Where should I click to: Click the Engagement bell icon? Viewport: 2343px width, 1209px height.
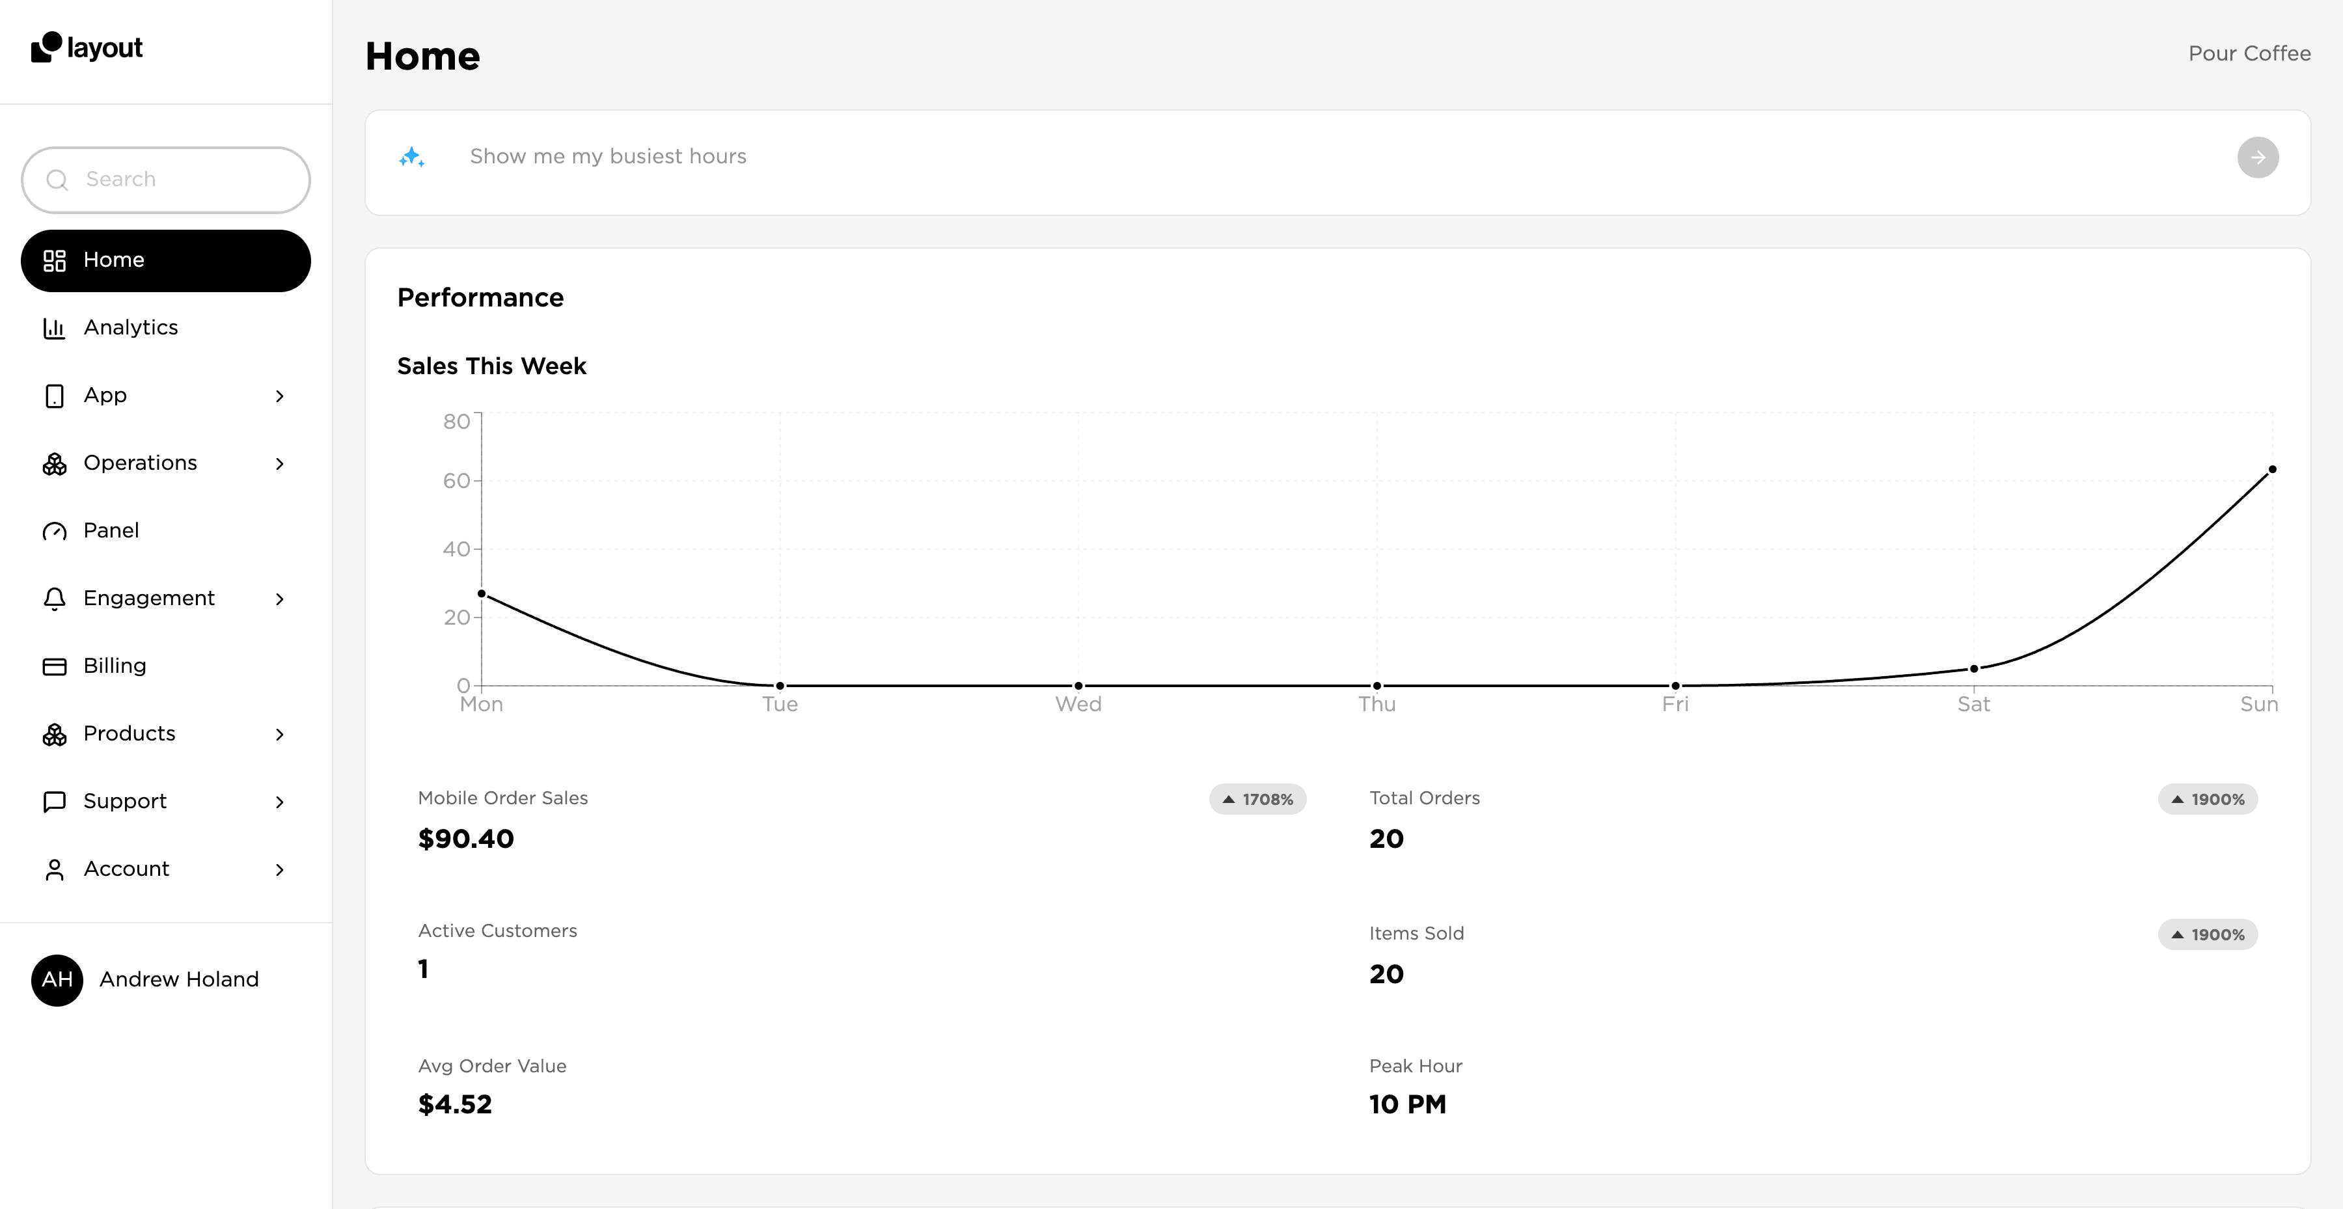click(55, 598)
